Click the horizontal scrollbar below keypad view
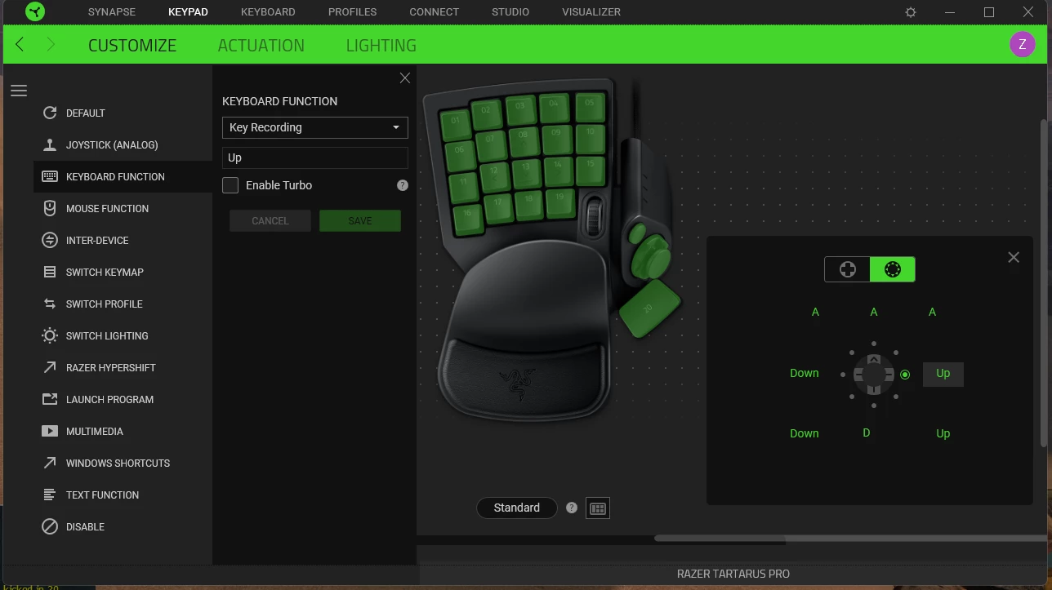1052x590 pixels. point(849,538)
